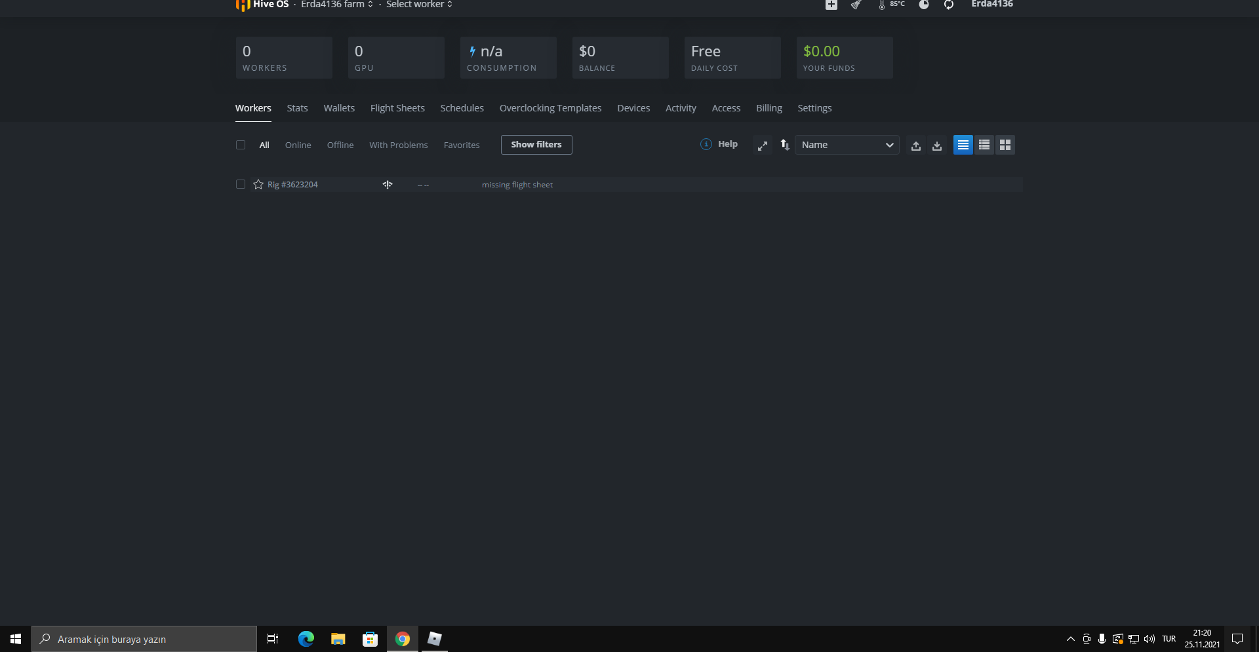1259x652 pixels.
Task: Open the Schedules tab
Action: (x=462, y=108)
